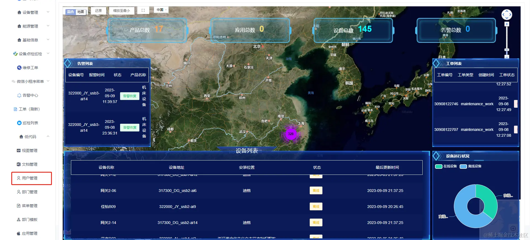Click the 告警中心 bell icon
The image size is (530, 240).
click(19, 95)
